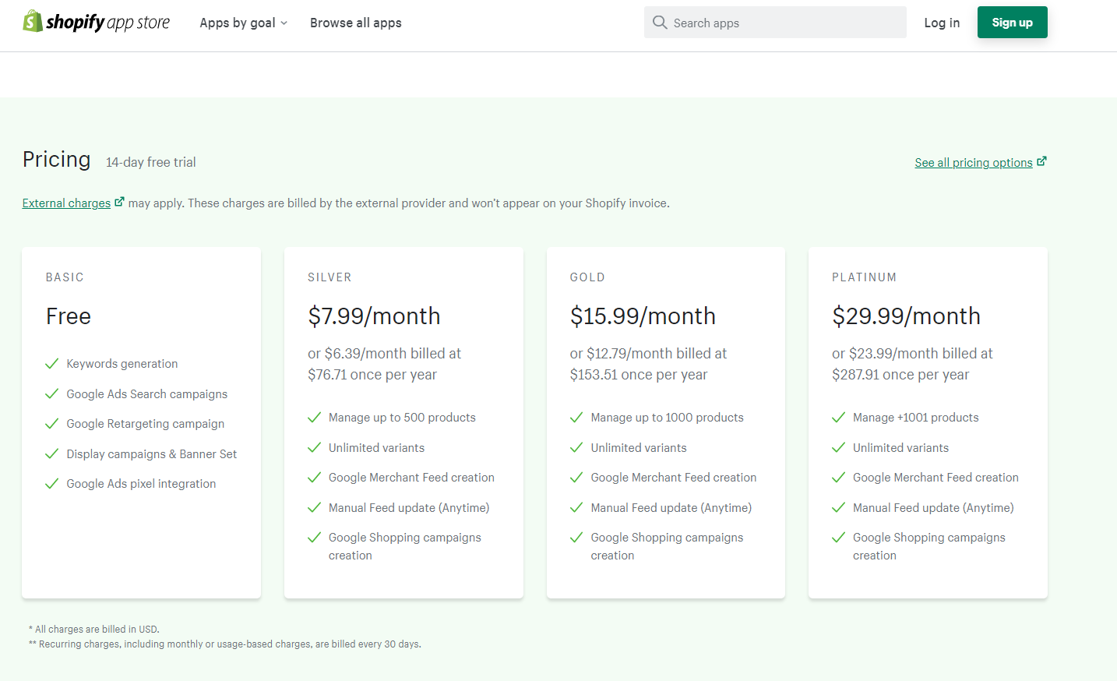Click the GOLD plan label
Screen dimensions: 1117x681
pyautogui.click(x=587, y=277)
